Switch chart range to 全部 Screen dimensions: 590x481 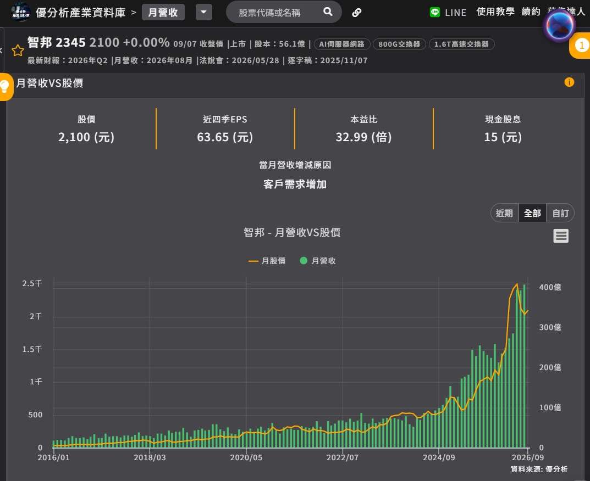532,213
